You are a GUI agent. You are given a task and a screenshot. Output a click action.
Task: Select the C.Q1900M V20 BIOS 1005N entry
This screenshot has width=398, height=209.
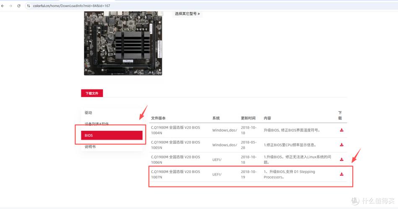click(175, 145)
